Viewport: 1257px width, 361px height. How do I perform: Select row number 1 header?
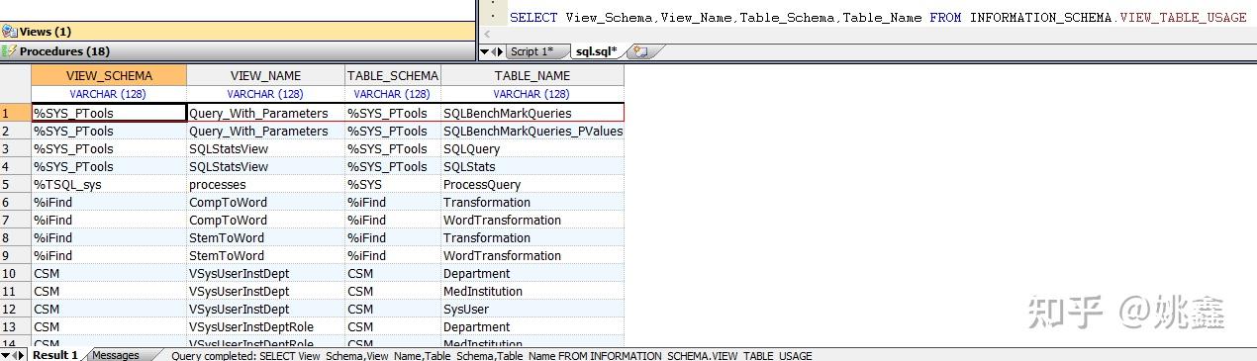(x=16, y=113)
